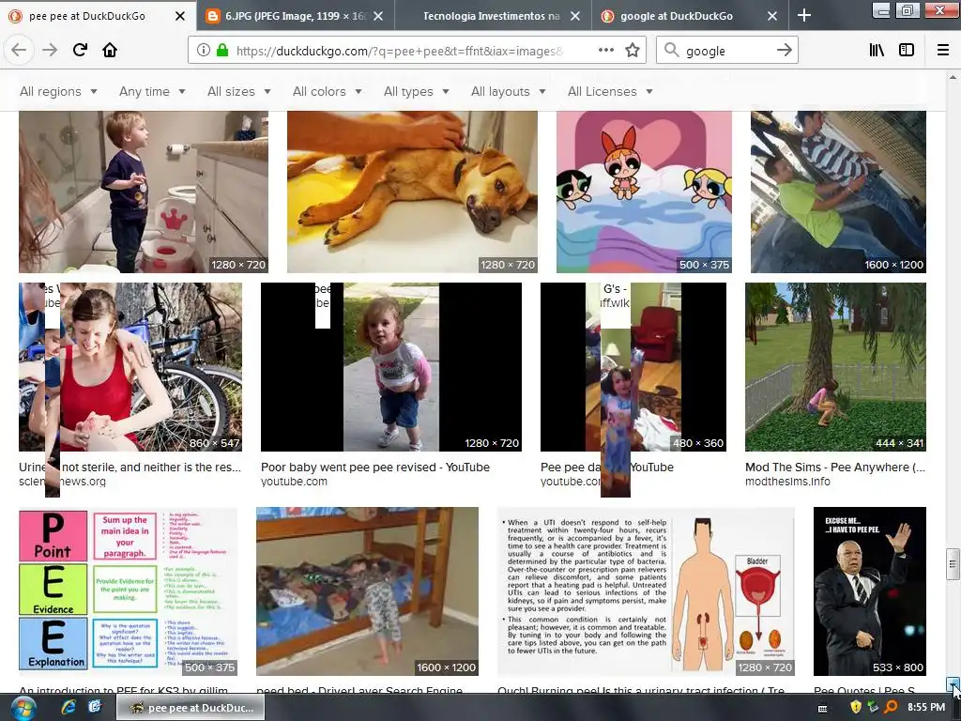Switch to the Tecnologia Investimentos tab

pos(492,16)
